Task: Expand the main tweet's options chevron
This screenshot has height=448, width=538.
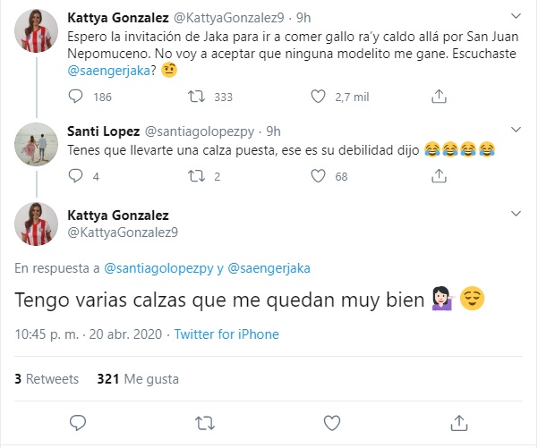Action: pyautogui.click(x=517, y=215)
